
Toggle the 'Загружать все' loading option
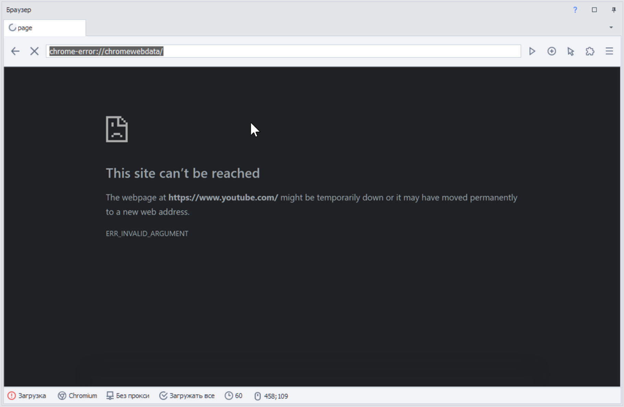point(187,396)
